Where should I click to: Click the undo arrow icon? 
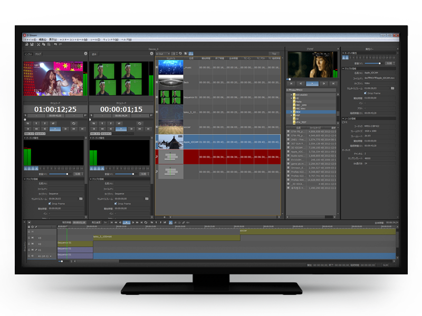(x=55, y=44)
